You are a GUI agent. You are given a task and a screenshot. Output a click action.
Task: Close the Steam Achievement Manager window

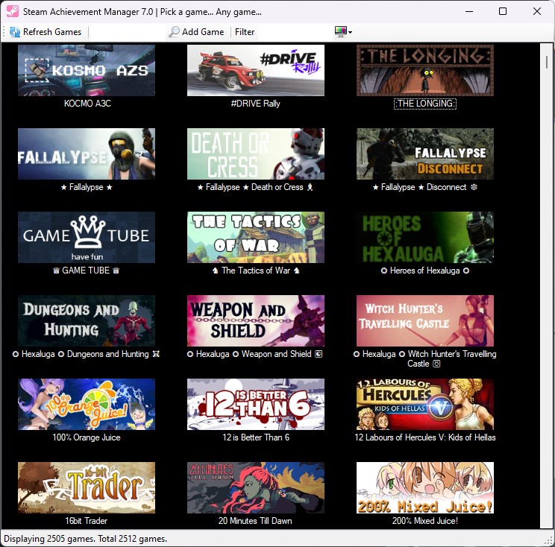(x=537, y=11)
